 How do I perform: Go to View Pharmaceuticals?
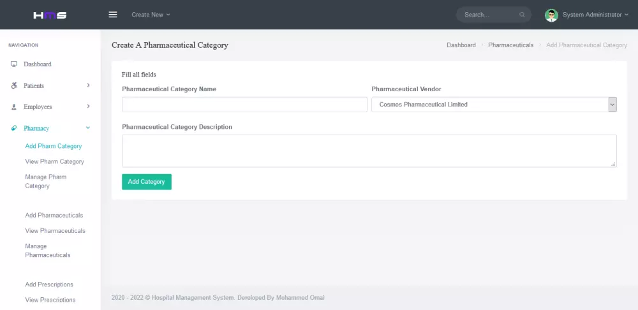click(x=56, y=231)
